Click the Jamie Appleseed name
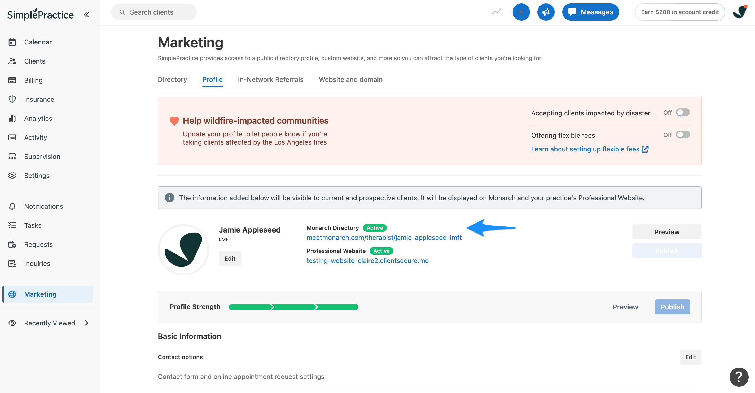The width and height of the screenshot is (755, 393). [x=249, y=230]
